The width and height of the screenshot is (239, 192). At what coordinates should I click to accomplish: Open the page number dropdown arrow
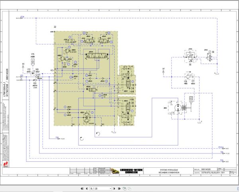tap(110, 189)
